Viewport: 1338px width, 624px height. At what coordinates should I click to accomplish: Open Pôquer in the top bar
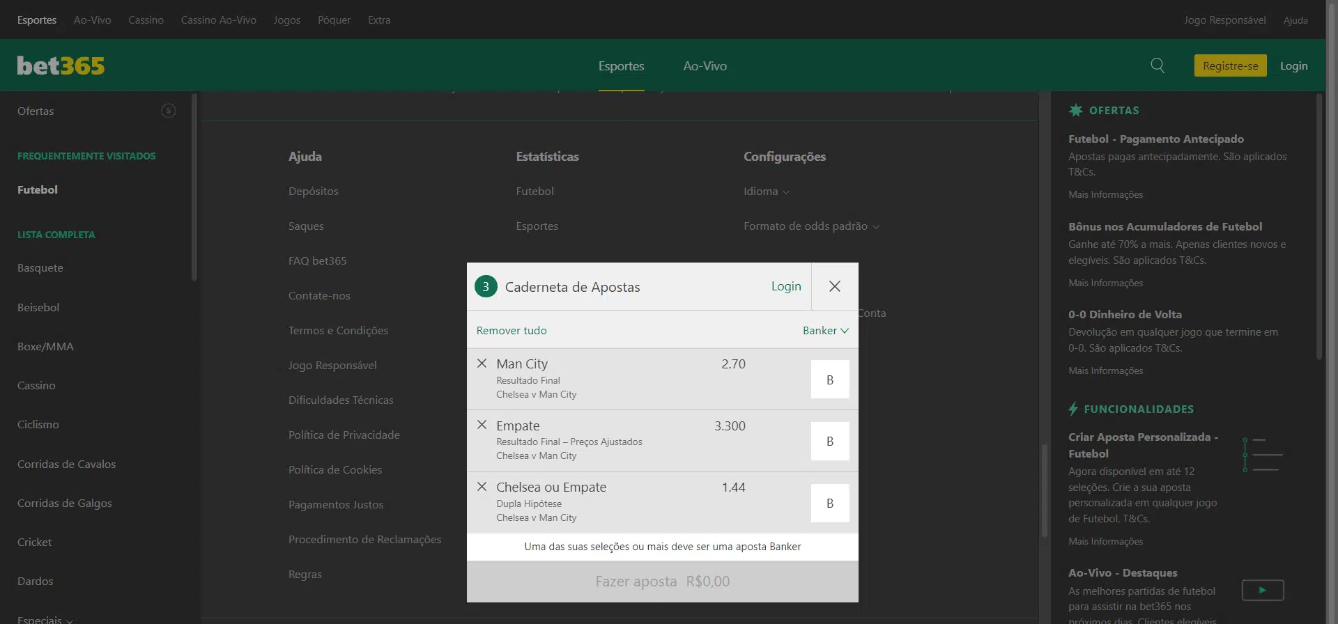pyautogui.click(x=334, y=20)
